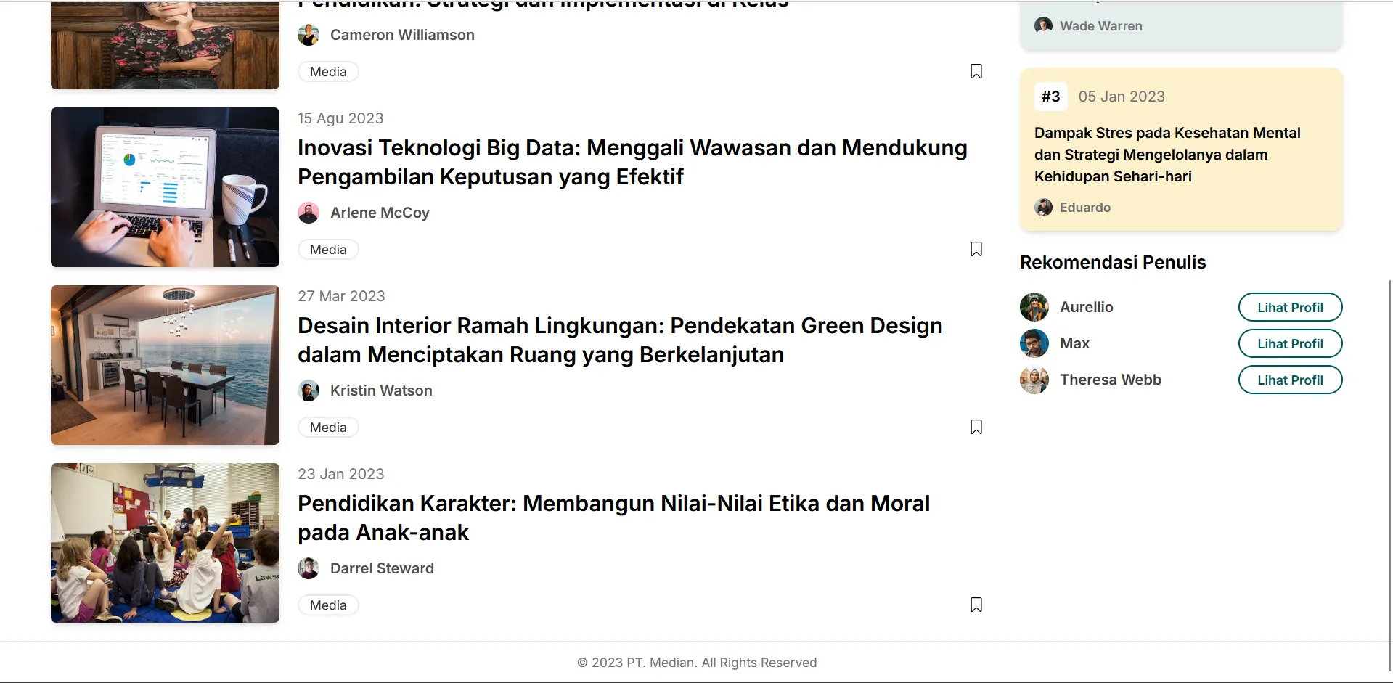This screenshot has height=683, width=1393.
Task: Open the Inovasi Teknologi Big Data article
Action: click(633, 162)
